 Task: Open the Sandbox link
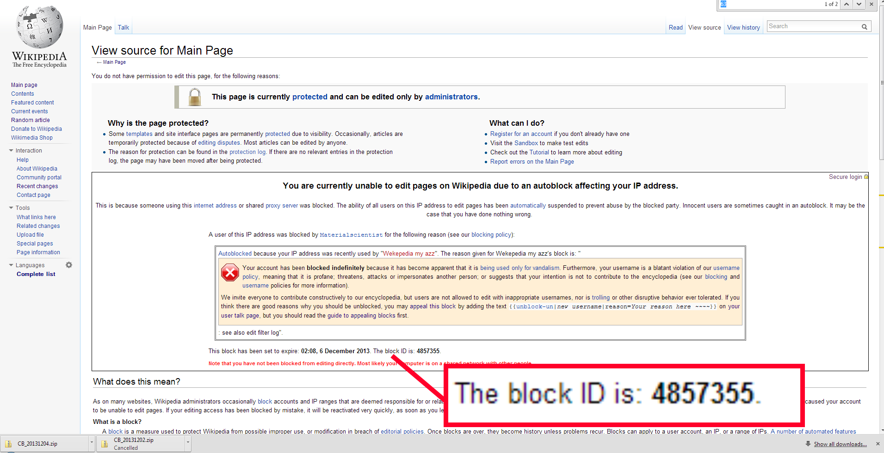526,143
